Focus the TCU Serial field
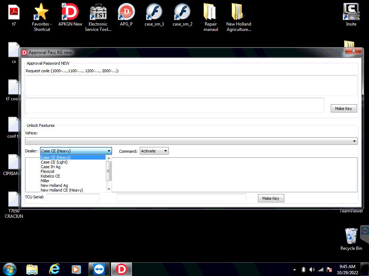Image resolution: width=369 pixels, height=276 pixels. point(73,197)
